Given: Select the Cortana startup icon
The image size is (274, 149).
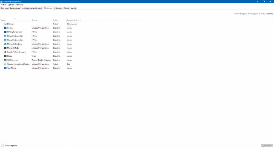Looking at the screenshot, I should point(5,28).
